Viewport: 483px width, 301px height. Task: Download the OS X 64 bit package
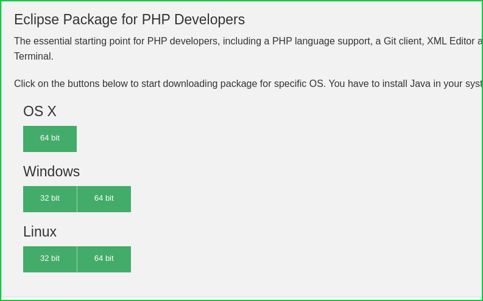(x=50, y=139)
